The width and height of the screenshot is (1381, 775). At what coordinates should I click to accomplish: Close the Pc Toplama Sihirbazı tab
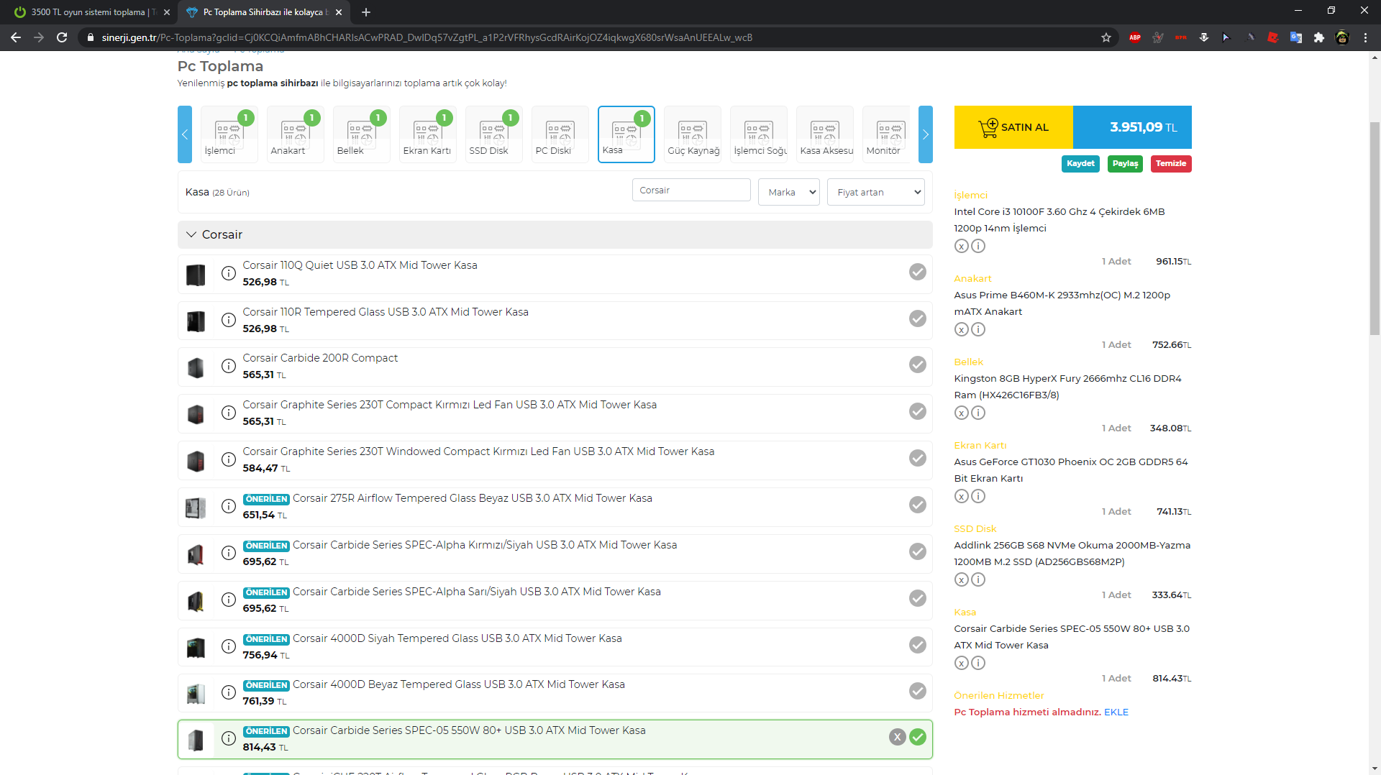[x=339, y=12]
